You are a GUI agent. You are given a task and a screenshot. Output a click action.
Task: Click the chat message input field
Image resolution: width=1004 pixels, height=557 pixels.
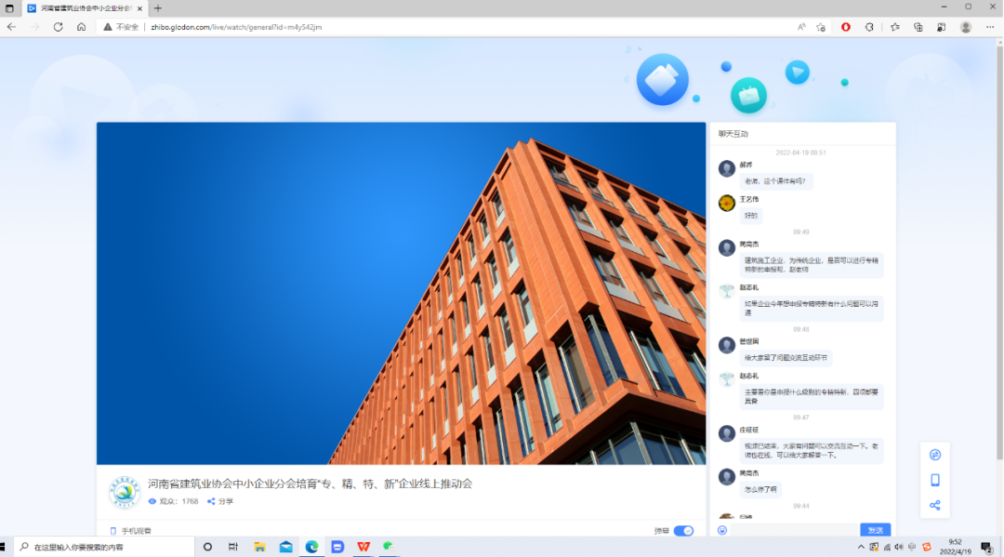point(794,530)
